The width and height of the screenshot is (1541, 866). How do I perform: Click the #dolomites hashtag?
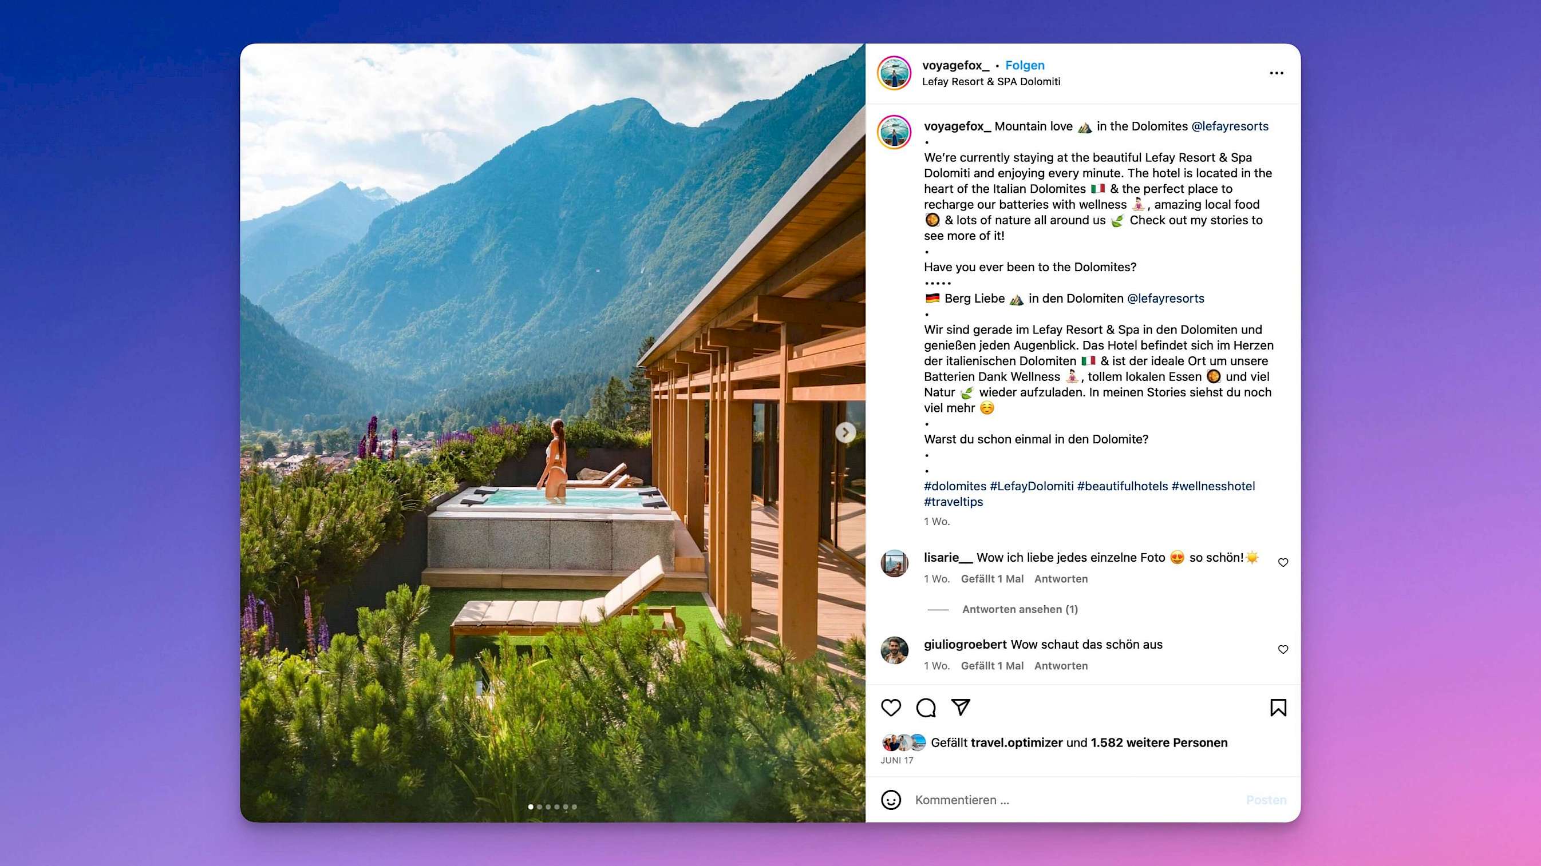(x=955, y=486)
